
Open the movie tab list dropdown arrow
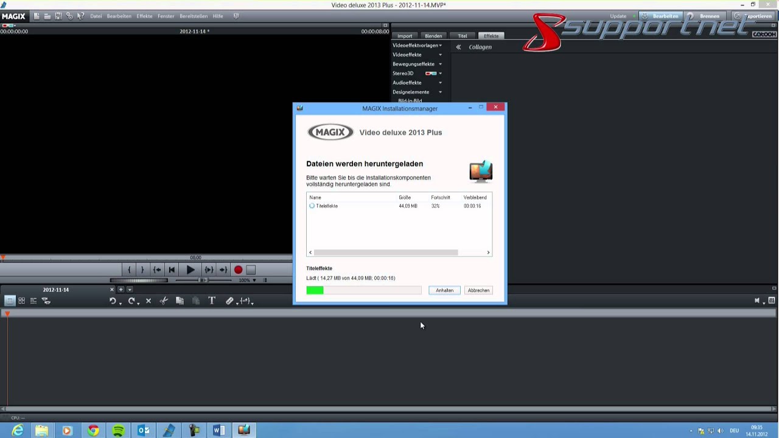coord(129,290)
